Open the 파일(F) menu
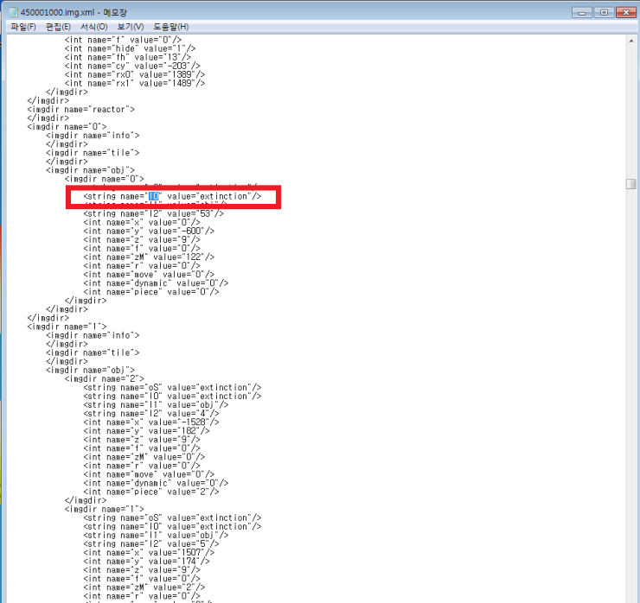 click(23, 27)
